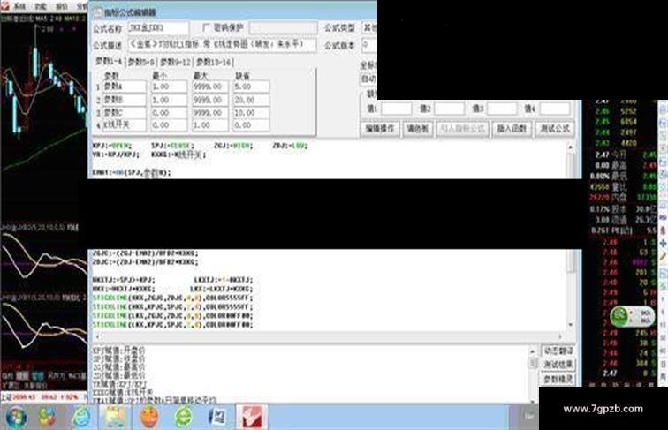Click the 公式描述 input field

(222, 44)
